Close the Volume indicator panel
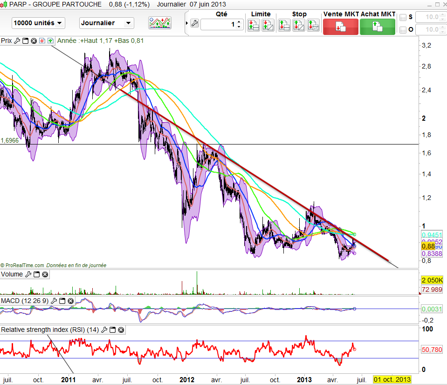The width and height of the screenshot is (447, 385). click(45, 275)
